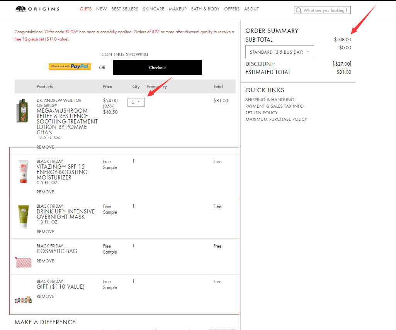Open BATH & BODY menu
This screenshot has height=330, width=396.
tap(205, 9)
